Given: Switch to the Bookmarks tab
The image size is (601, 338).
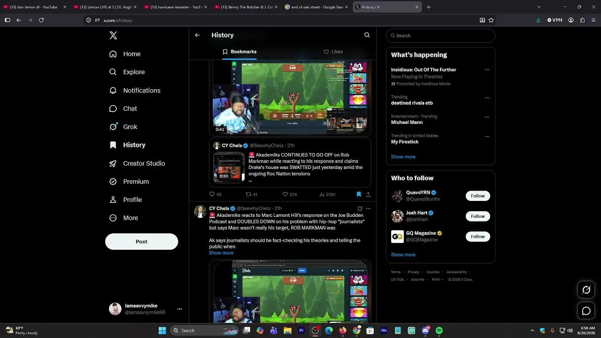Looking at the screenshot, I should [x=239, y=52].
